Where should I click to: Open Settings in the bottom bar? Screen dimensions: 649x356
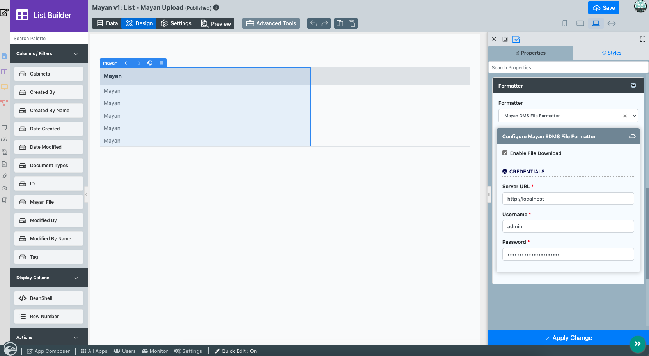pos(188,351)
